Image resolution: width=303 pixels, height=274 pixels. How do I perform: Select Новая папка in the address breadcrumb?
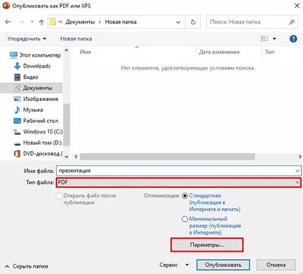click(121, 22)
